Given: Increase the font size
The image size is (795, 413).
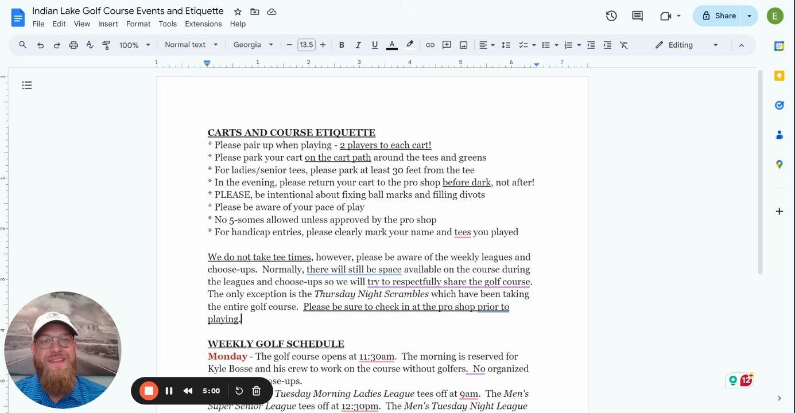Looking at the screenshot, I should pyautogui.click(x=323, y=45).
